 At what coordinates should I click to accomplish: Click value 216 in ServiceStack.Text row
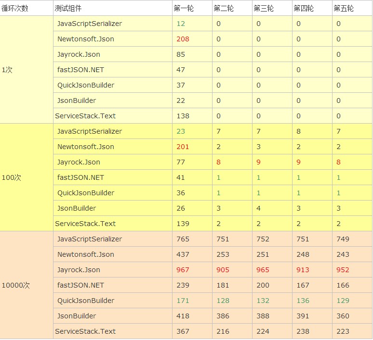point(223,331)
